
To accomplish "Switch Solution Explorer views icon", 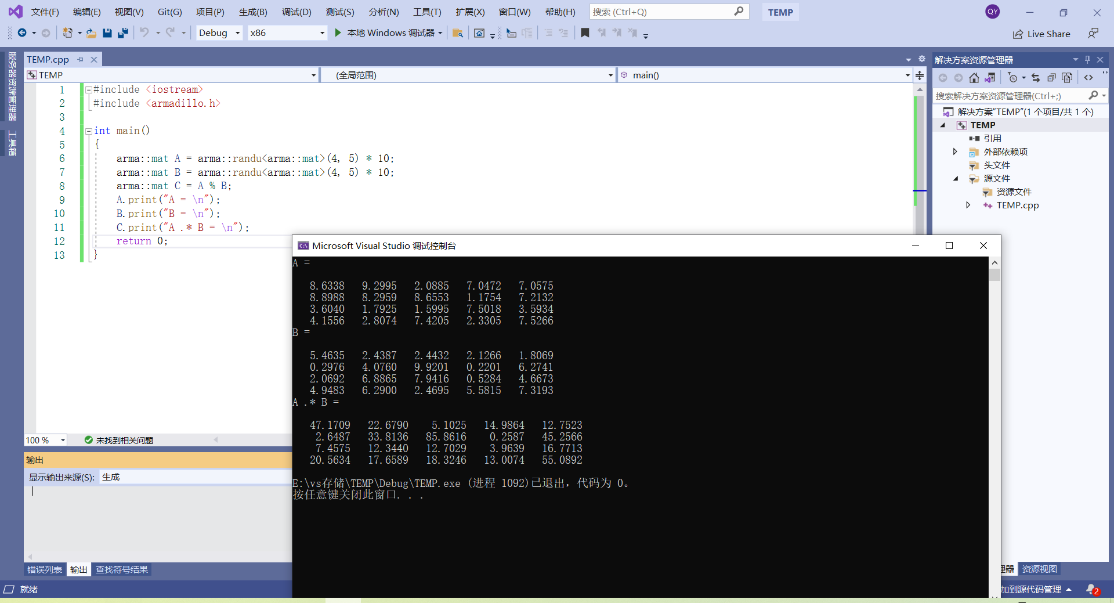I will click(x=990, y=78).
